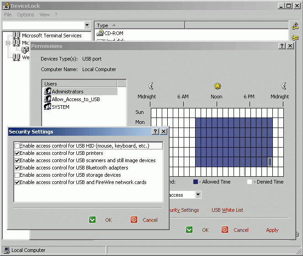The image size is (303, 256).
Task: Click the Microsoft Terminal Services network icon
Action: coord(16,35)
